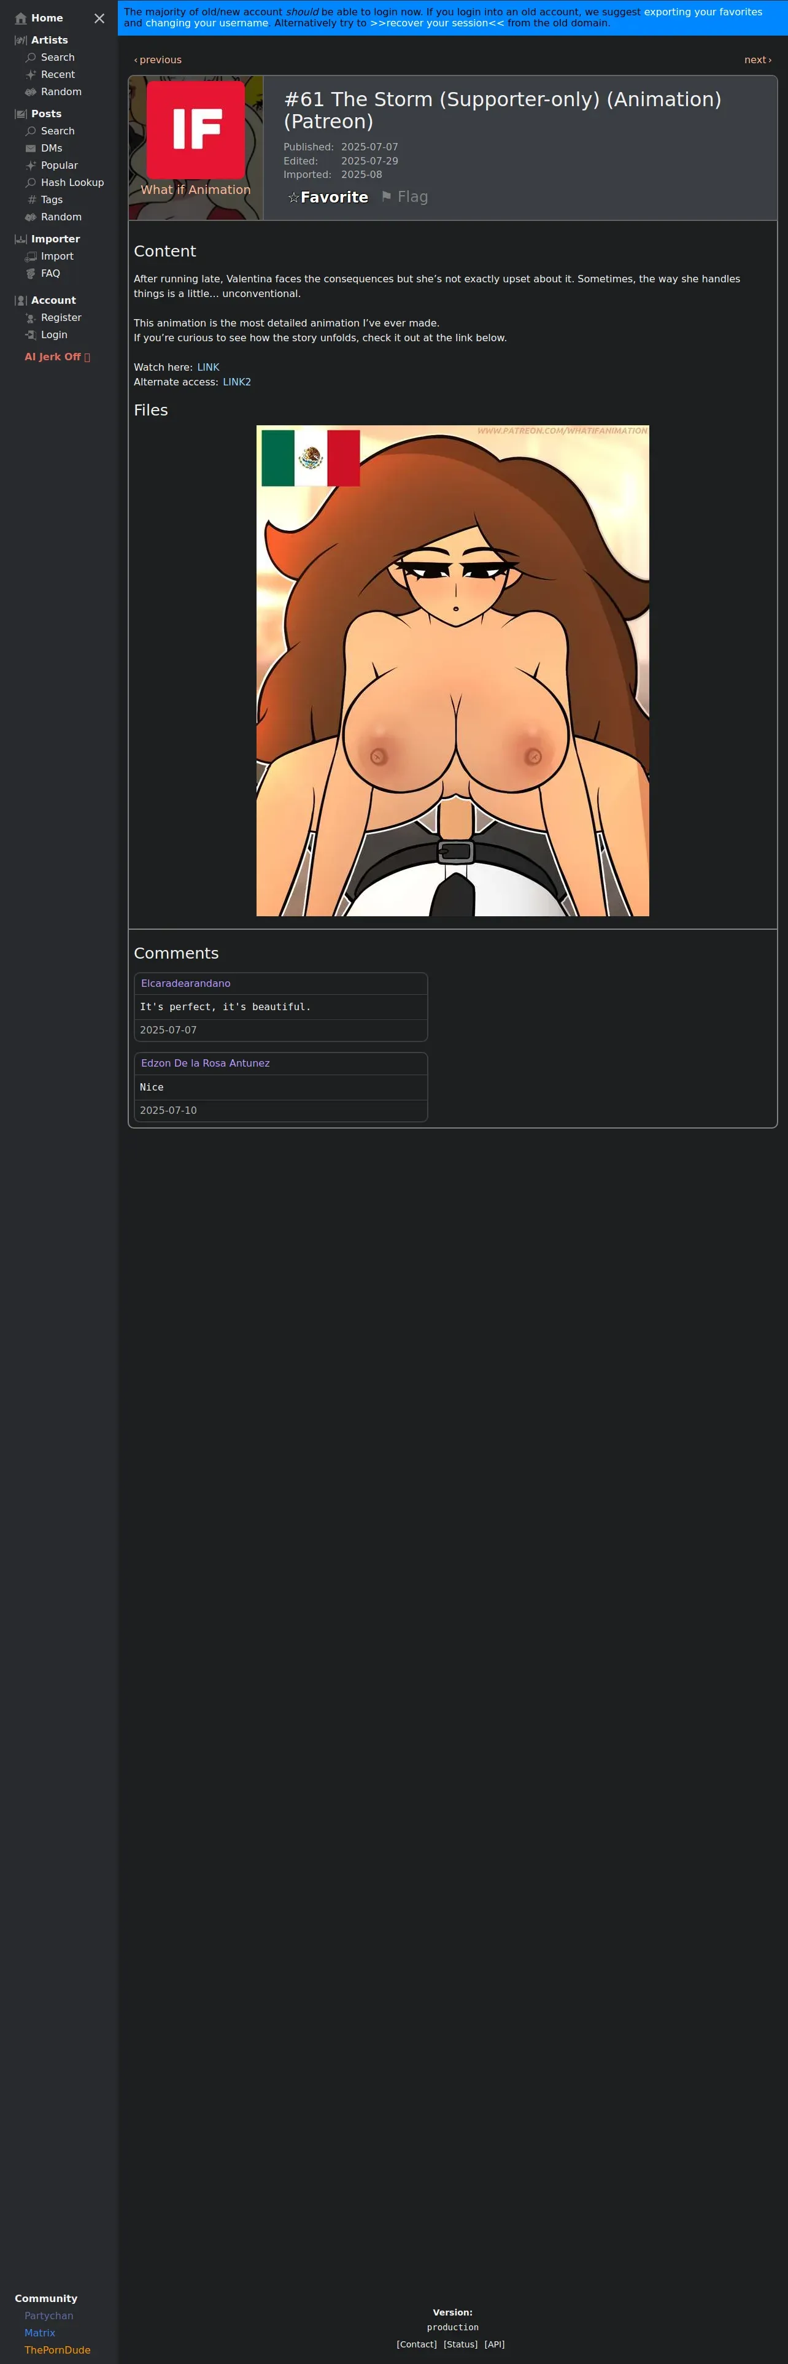Open ThePornDude community link
This screenshot has height=2364, width=788.
tap(57, 2350)
